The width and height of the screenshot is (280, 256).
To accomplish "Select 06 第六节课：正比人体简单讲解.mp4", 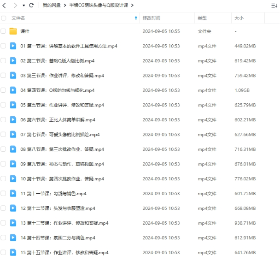I will (x=58, y=120).
